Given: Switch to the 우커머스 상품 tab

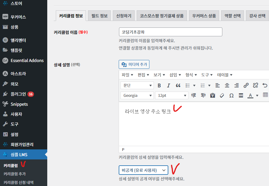Looking at the screenshot, I should [204, 16].
